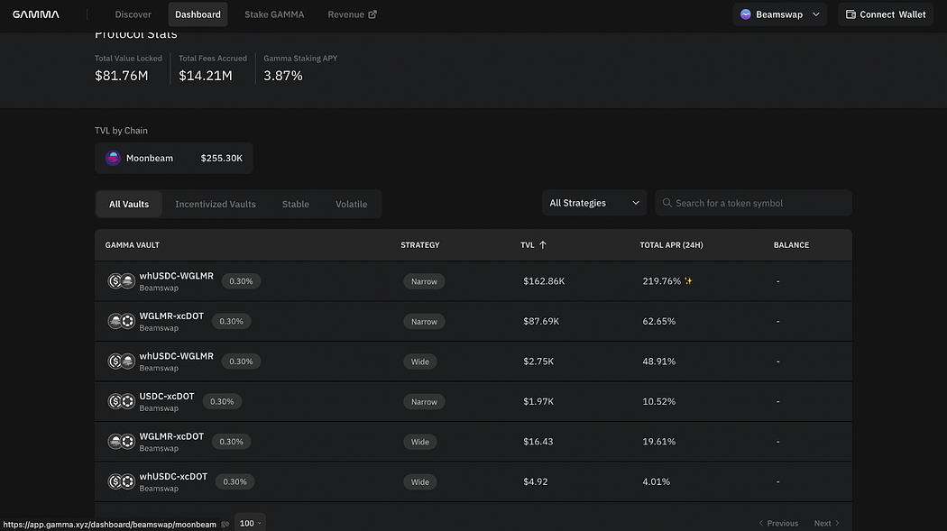The width and height of the screenshot is (947, 531).
Task: Select the Moonbeam chain card
Action: [x=174, y=158]
